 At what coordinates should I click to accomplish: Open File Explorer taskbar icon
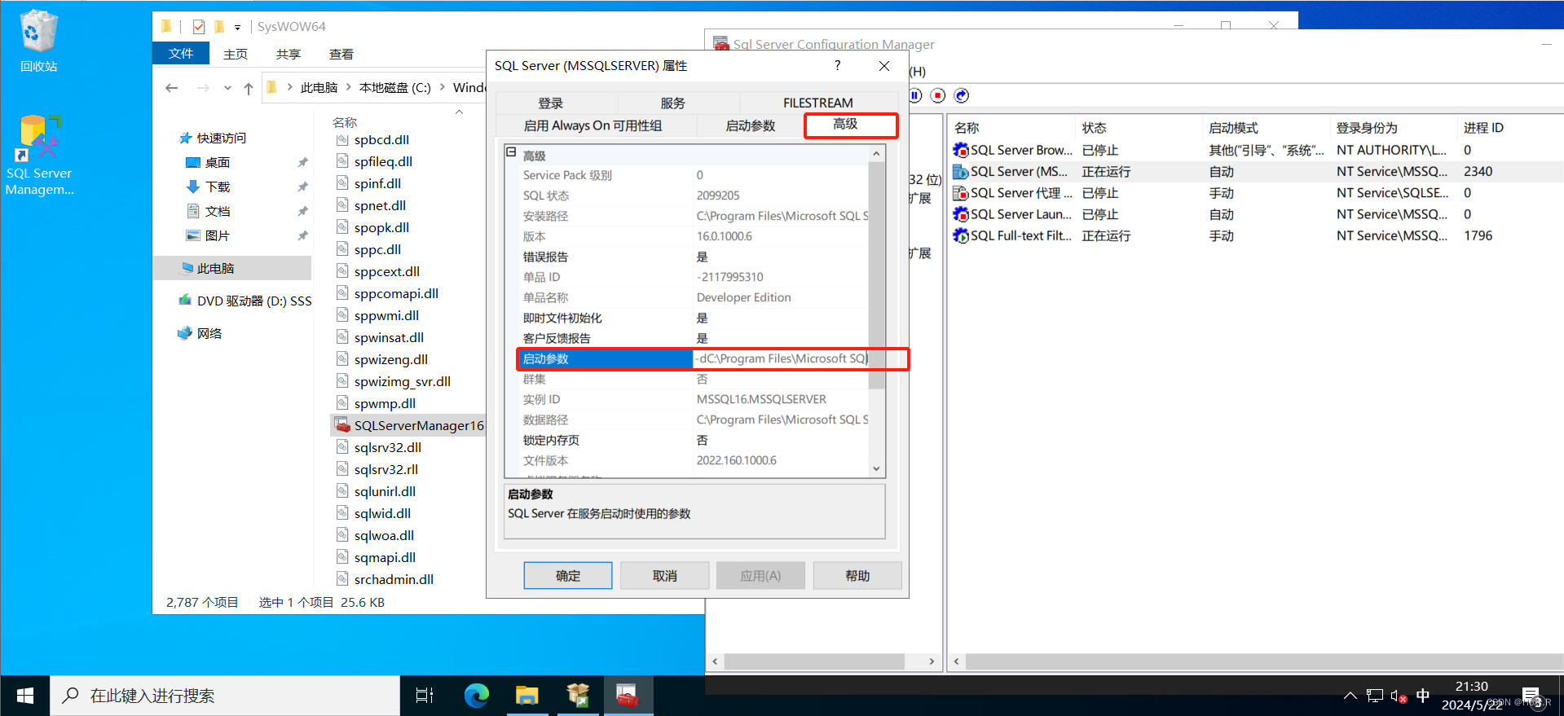527,696
